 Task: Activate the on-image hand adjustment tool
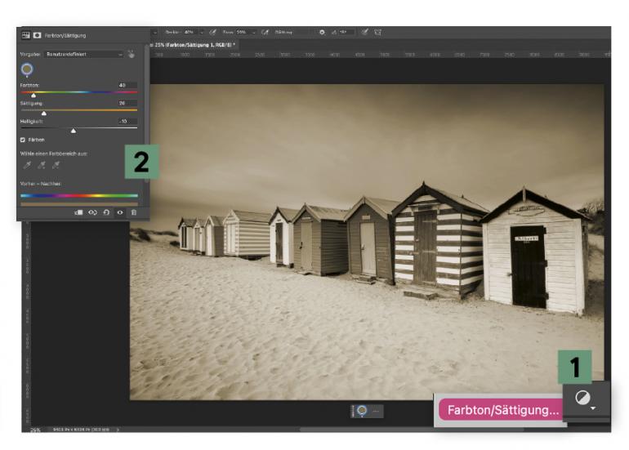pos(132,54)
